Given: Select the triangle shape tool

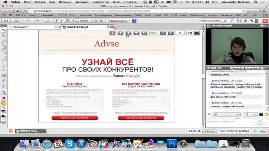Looking at the screenshot, I should click(4, 70).
